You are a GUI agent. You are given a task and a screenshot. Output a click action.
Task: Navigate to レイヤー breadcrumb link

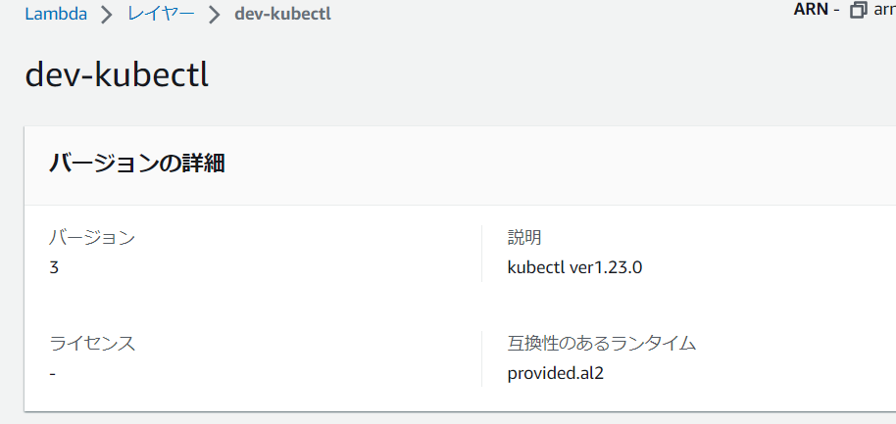161,17
